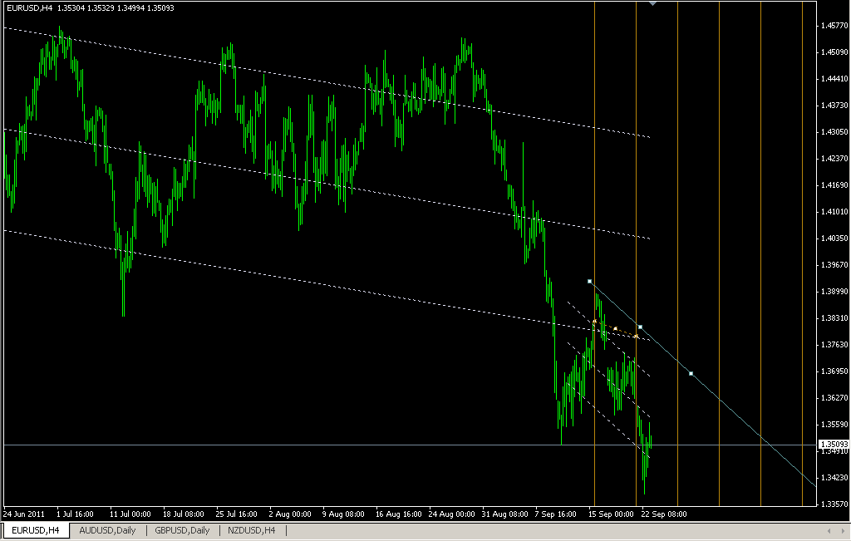The image size is (851, 541).
Task: Open the AUDUSD,Daily chart tab
Action: tap(107, 530)
